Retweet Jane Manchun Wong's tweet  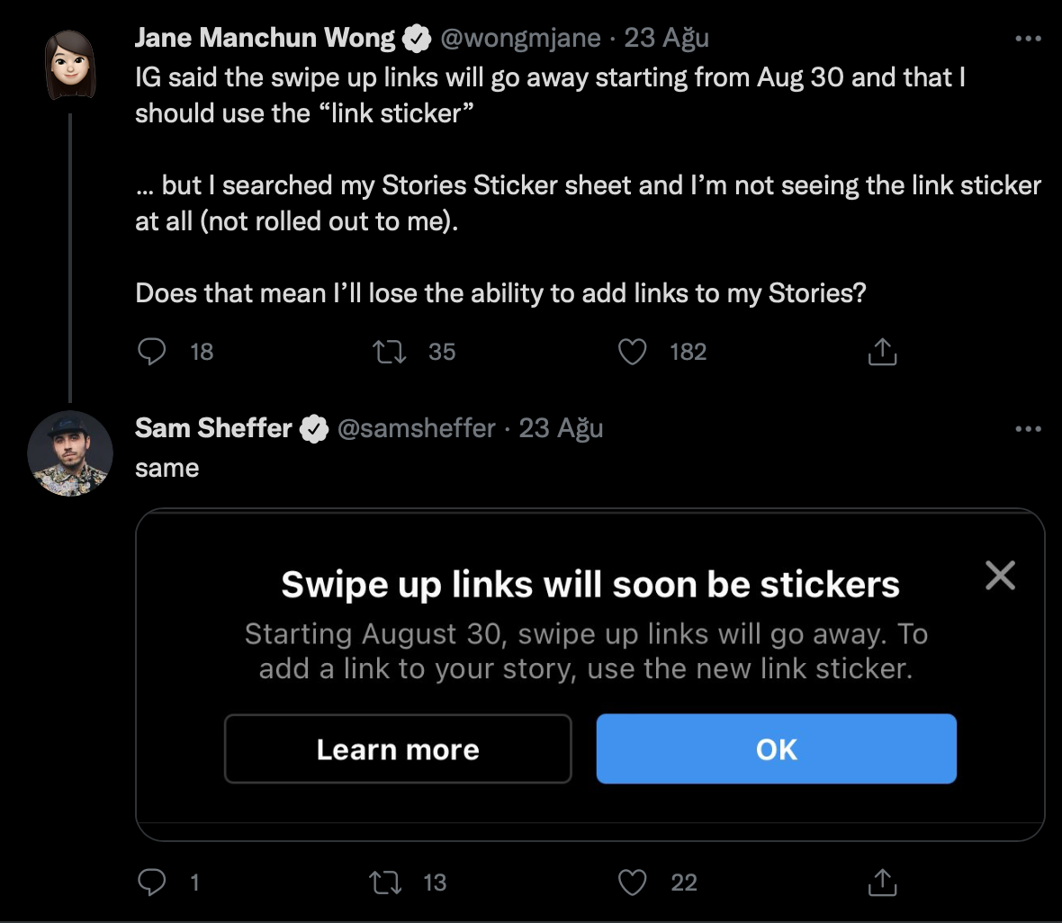(x=390, y=352)
